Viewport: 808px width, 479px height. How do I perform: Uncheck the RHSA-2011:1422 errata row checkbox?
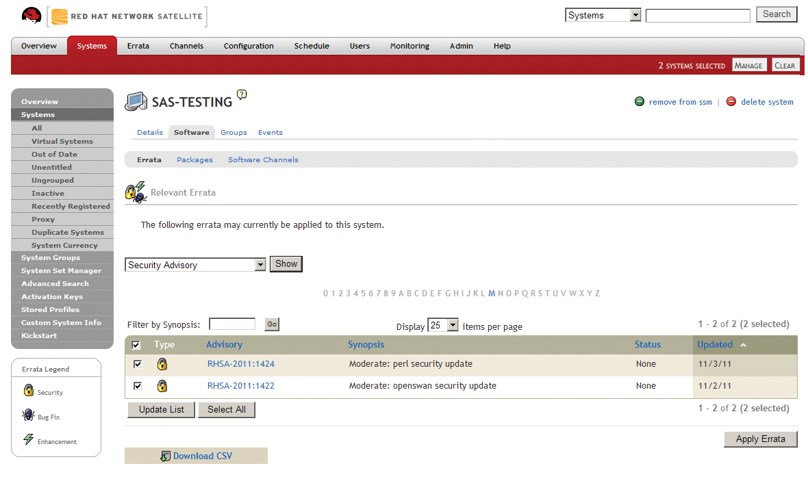pos(137,385)
